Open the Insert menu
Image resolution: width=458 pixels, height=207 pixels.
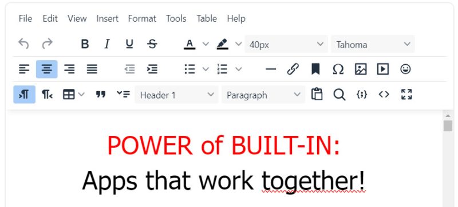(x=107, y=18)
